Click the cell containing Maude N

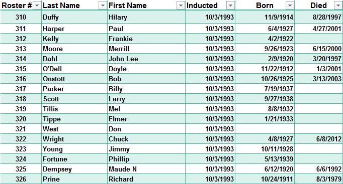146,169
